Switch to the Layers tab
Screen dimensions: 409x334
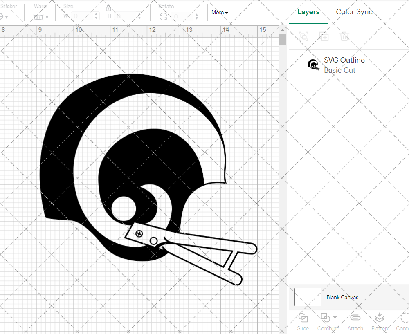tap(308, 12)
